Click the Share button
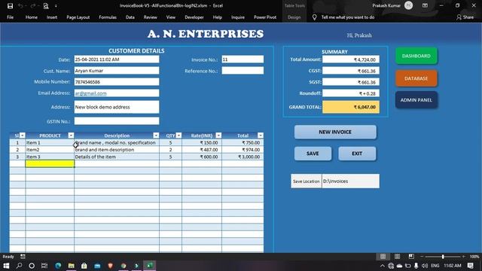The height and width of the screenshot is (271, 482). pyautogui.click(x=465, y=17)
